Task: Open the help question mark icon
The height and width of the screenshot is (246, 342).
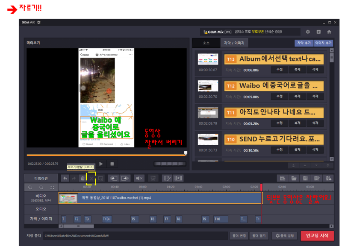Action: click(318, 32)
